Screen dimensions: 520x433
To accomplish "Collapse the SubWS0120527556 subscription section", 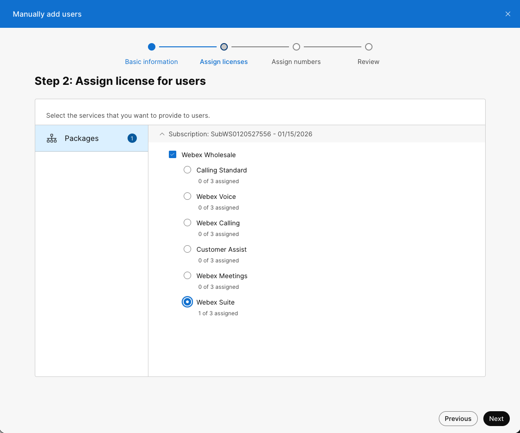I will (x=162, y=134).
